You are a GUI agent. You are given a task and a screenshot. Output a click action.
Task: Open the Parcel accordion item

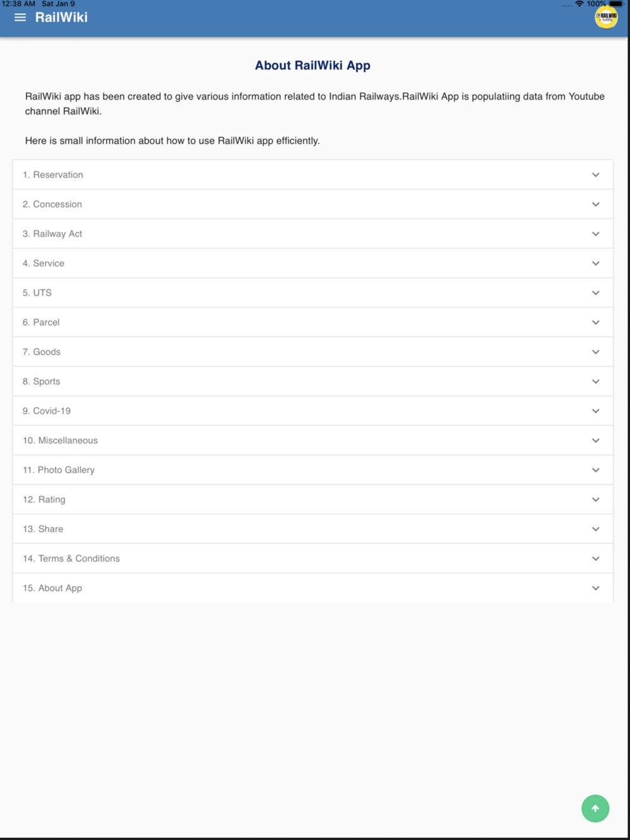(x=312, y=322)
